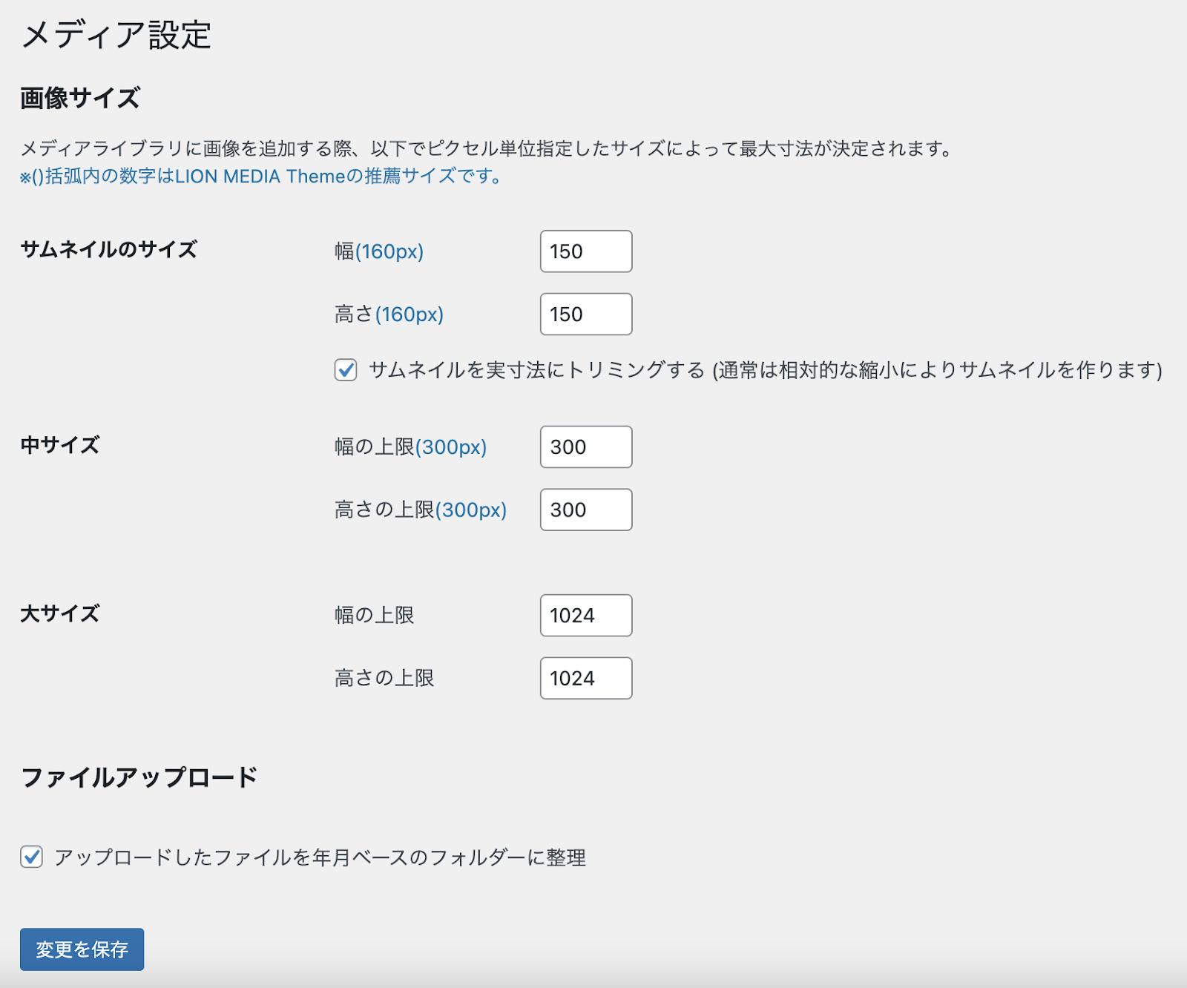Click the thumbnail trimming checkbox label text
Image resolution: width=1187 pixels, height=988 pixels.
(766, 369)
